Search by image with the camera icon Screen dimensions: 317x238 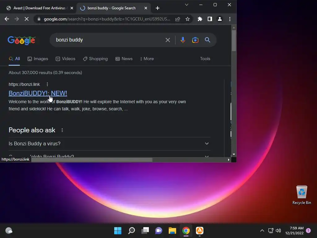point(195,40)
